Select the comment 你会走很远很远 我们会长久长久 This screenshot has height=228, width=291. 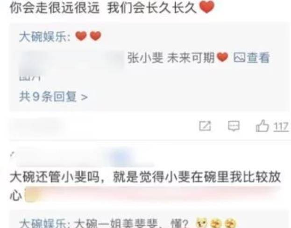click(x=103, y=8)
